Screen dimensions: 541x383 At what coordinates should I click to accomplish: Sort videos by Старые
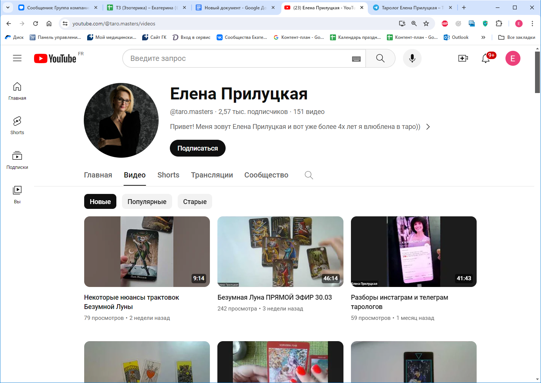tap(195, 201)
